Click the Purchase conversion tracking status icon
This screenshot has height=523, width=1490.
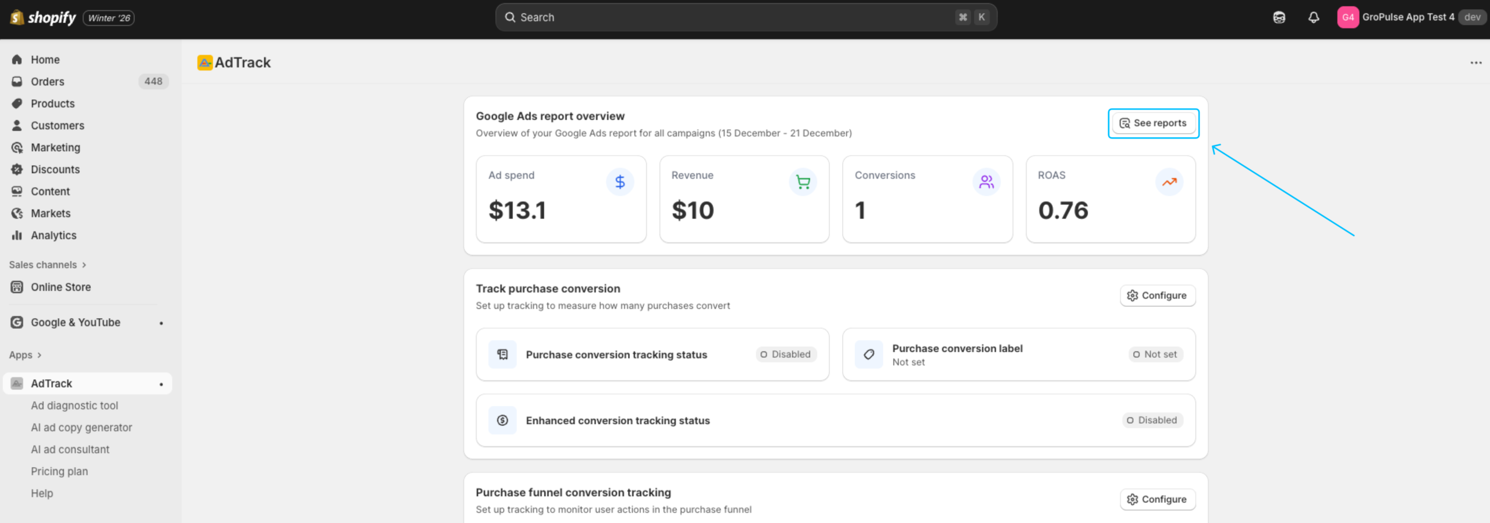[502, 354]
